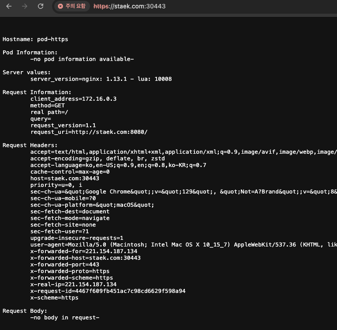Image resolution: width=337 pixels, height=330 pixels.
Task: Click the host=staek.com:30443 header line
Action: (x=64, y=178)
